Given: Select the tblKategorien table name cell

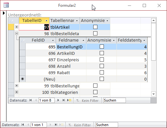Looking at the screenshot, I should click(64, 92).
